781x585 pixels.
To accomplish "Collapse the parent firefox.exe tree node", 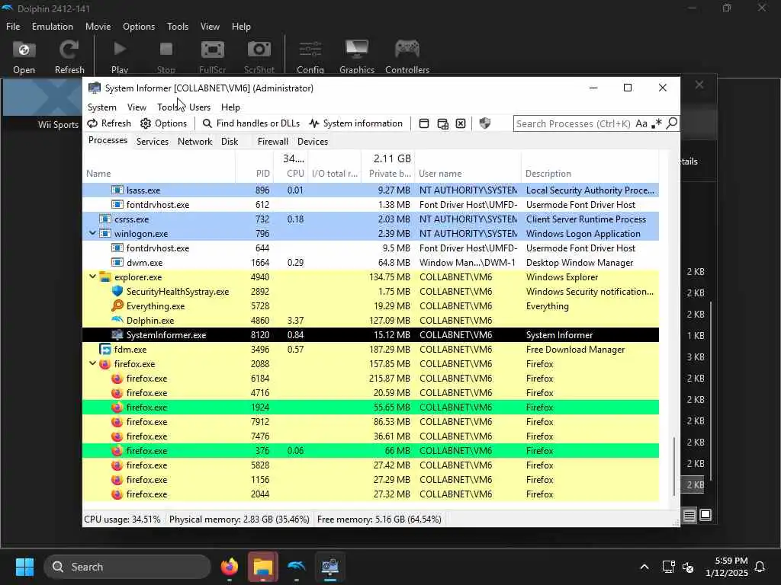I will point(92,363).
